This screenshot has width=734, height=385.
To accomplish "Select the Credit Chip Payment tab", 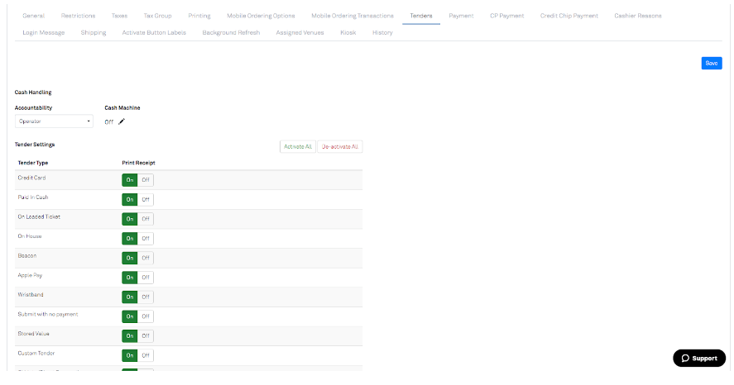I will tap(569, 16).
